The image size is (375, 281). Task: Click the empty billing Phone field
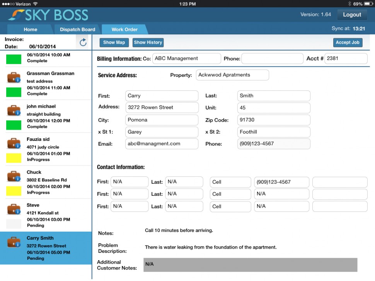click(273, 59)
